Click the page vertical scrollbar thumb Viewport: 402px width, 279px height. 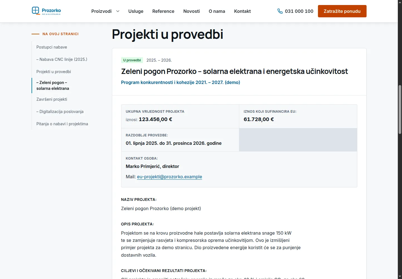[400, 109]
